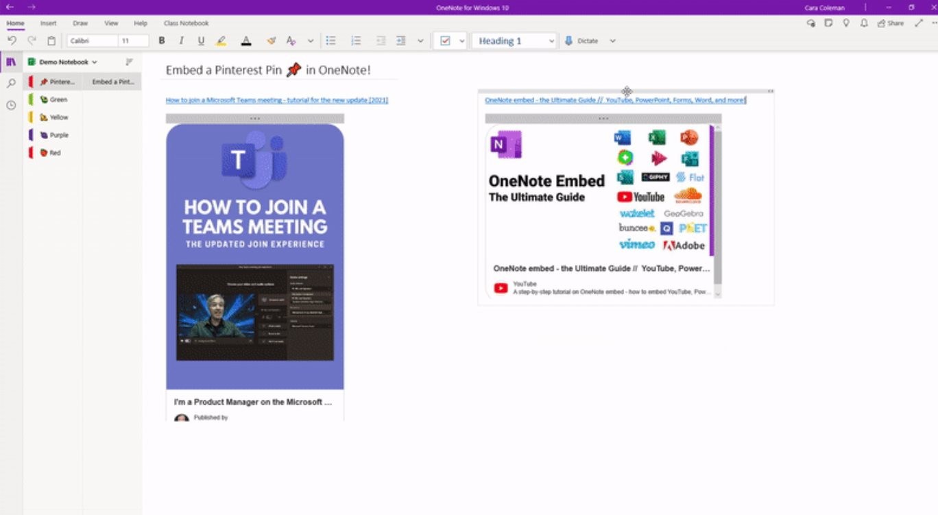Toggle bold formatting
938x515 pixels.
pyautogui.click(x=162, y=41)
